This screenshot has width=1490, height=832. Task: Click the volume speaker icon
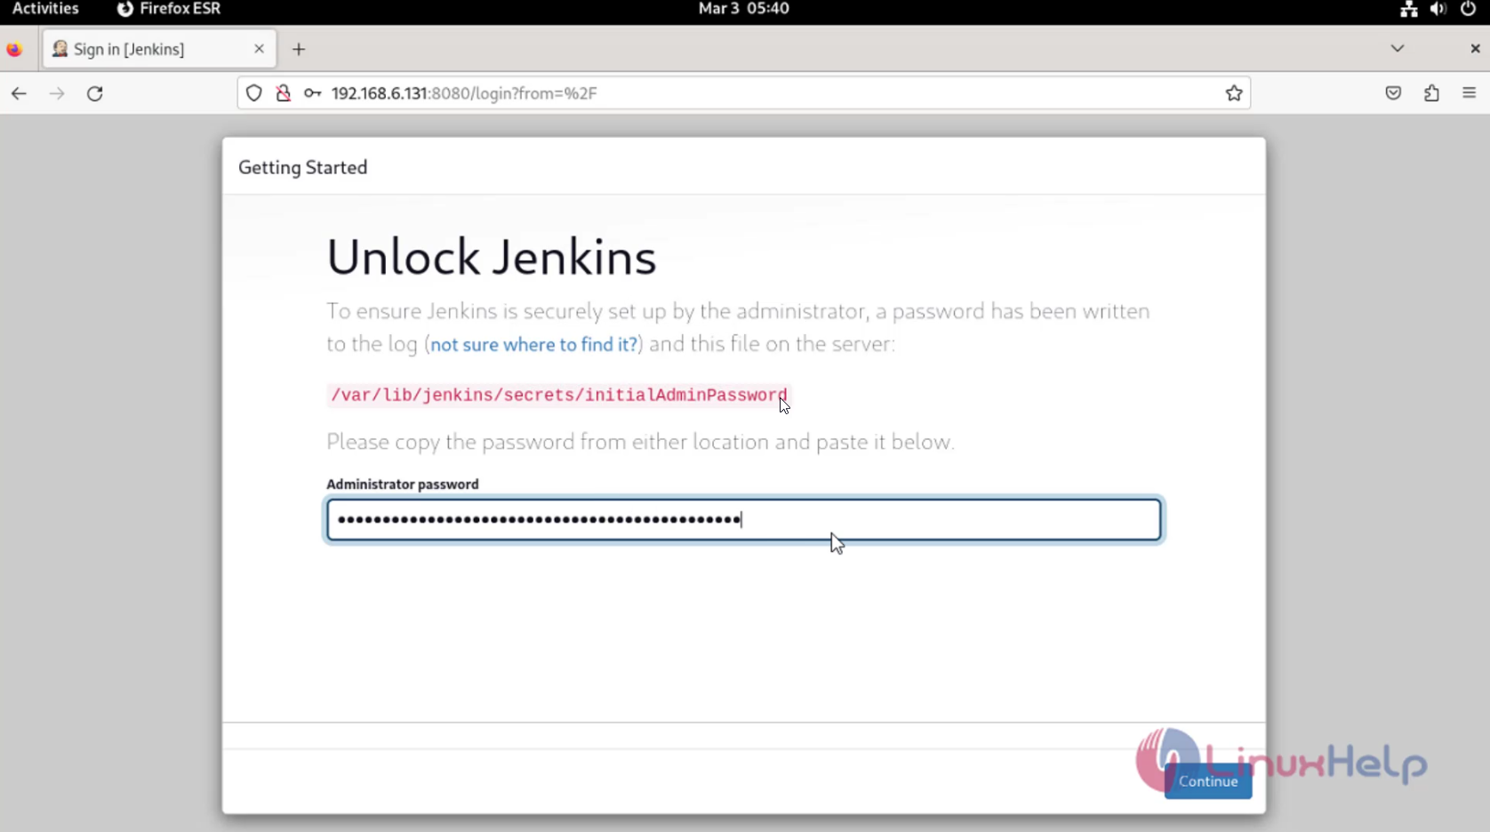(x=1438, y=9)
